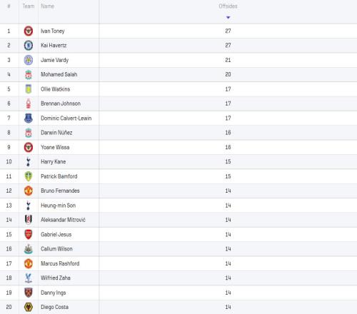Sort by the Offsides column header
Screen dimensions: 357x314
228,6
